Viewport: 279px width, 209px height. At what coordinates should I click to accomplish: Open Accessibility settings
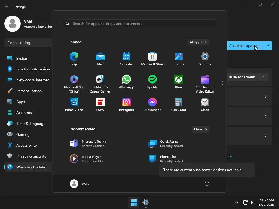tap(28, 145)
